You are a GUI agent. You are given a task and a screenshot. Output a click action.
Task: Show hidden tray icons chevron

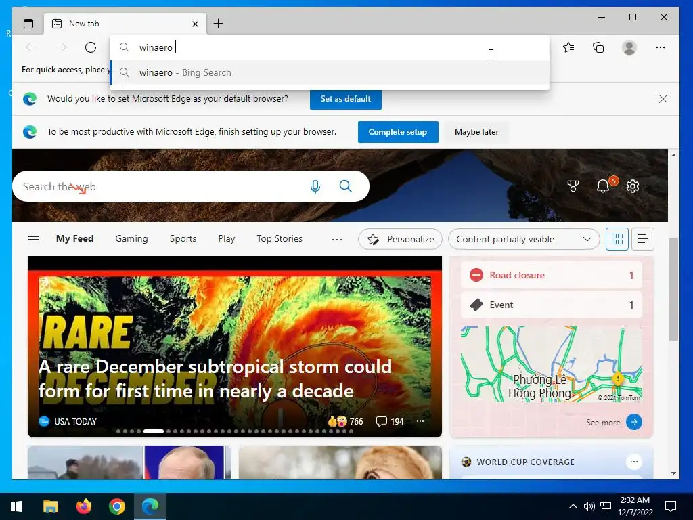pyautogui.click(x=573, y=506)
